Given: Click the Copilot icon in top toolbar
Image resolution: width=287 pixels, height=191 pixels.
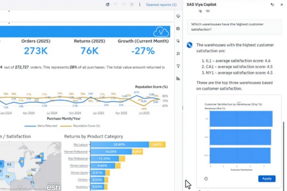Looking at the screenshot, I should click(x=108, y=4).
